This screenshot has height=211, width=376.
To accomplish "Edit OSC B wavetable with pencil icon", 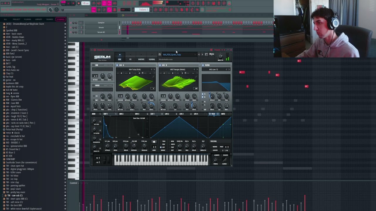I will (x=196, y=76).
